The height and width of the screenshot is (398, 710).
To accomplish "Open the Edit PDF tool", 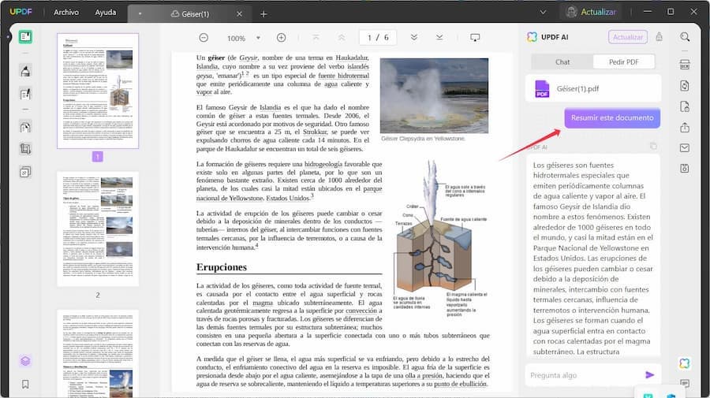I will click(x=25, y=94).
